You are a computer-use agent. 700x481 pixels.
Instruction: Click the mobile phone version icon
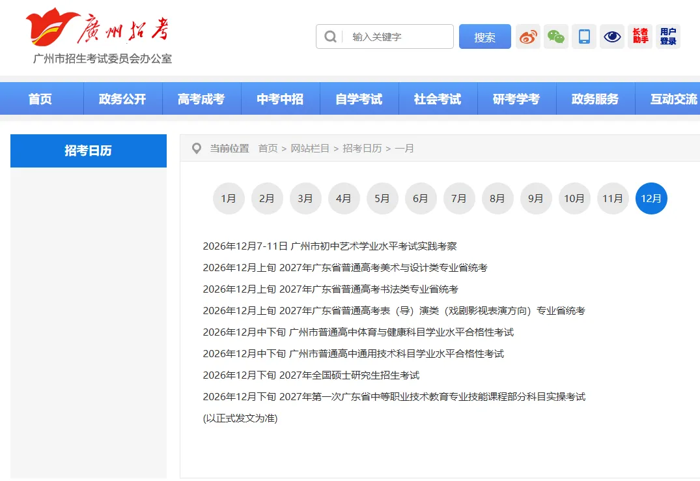tap(583, 36)
